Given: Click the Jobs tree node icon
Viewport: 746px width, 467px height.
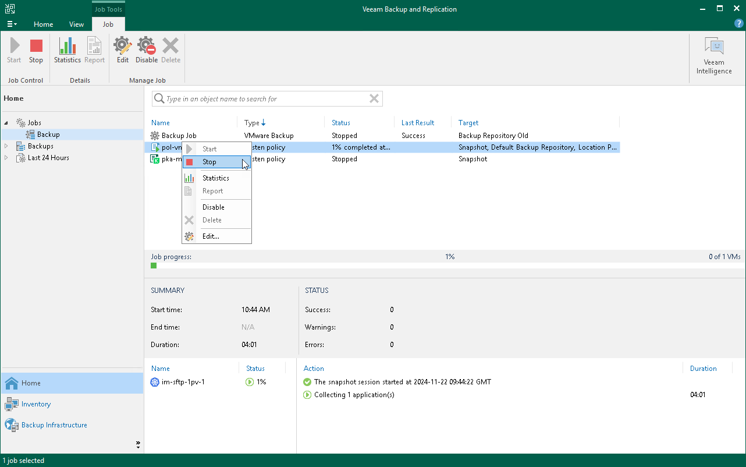Looking at the screenshot, I should [21, 123].
